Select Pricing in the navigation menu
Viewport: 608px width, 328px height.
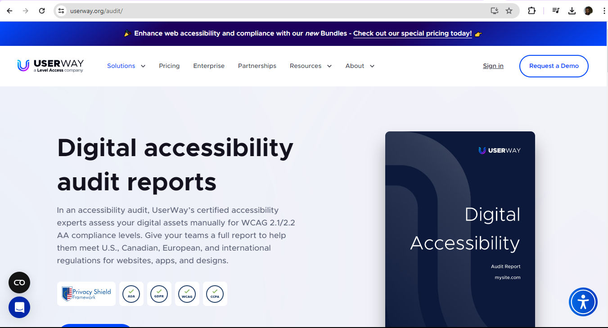pos(169,66)
